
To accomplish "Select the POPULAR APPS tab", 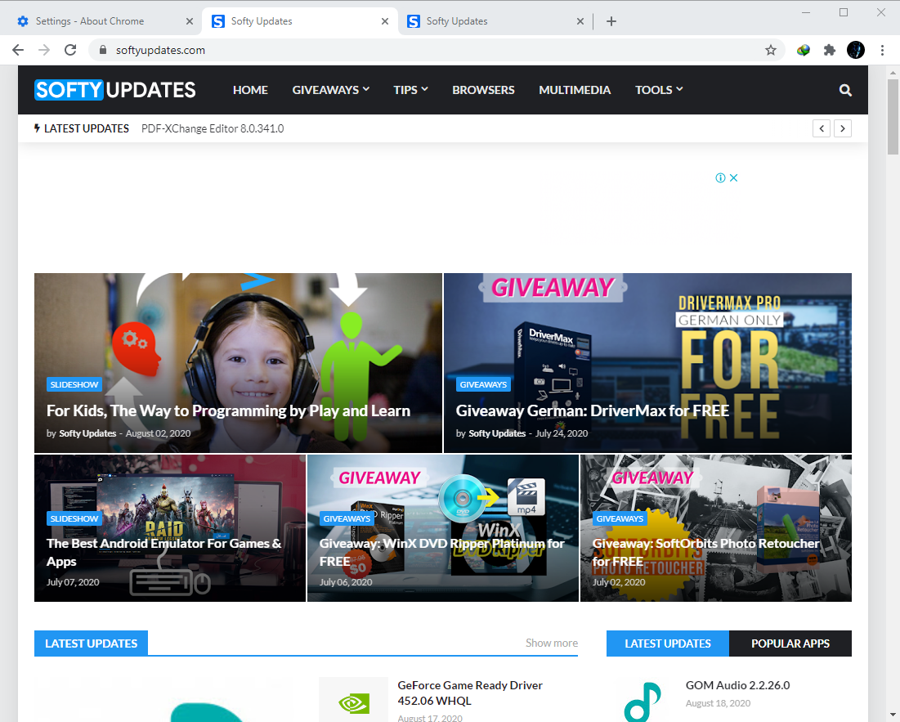I will point(790,644).
